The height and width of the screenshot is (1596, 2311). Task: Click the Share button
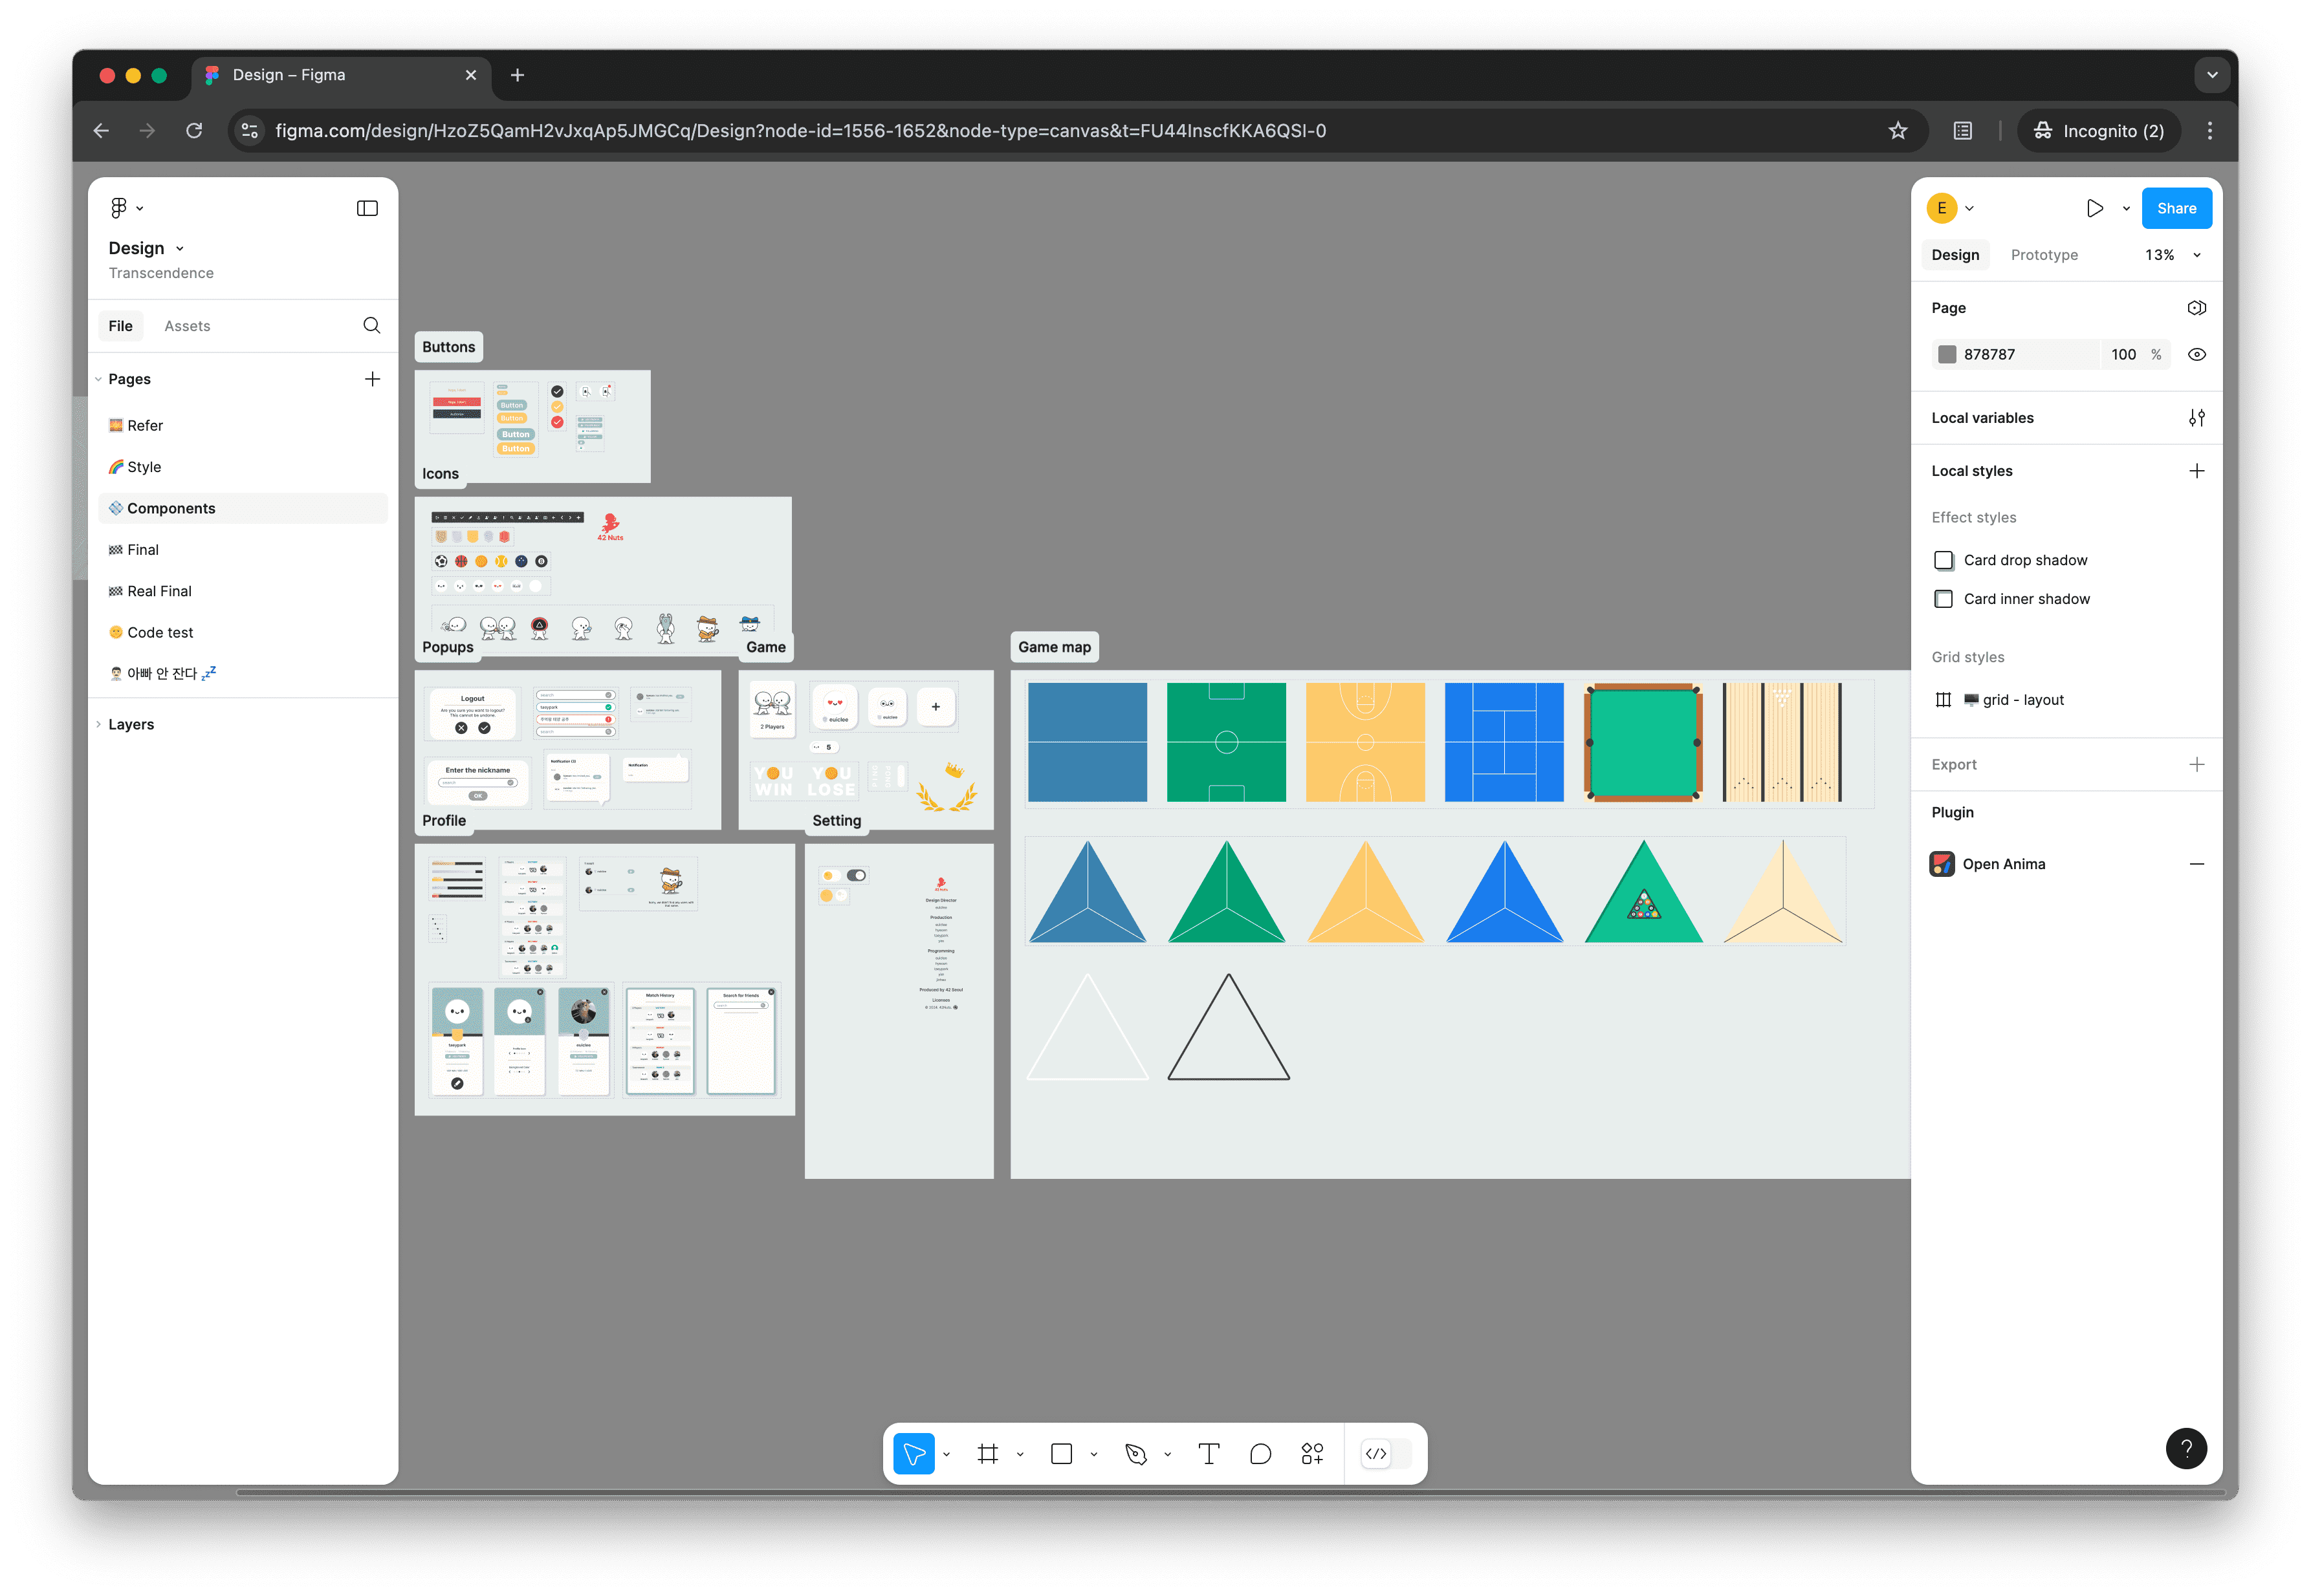coord(2176,208)
